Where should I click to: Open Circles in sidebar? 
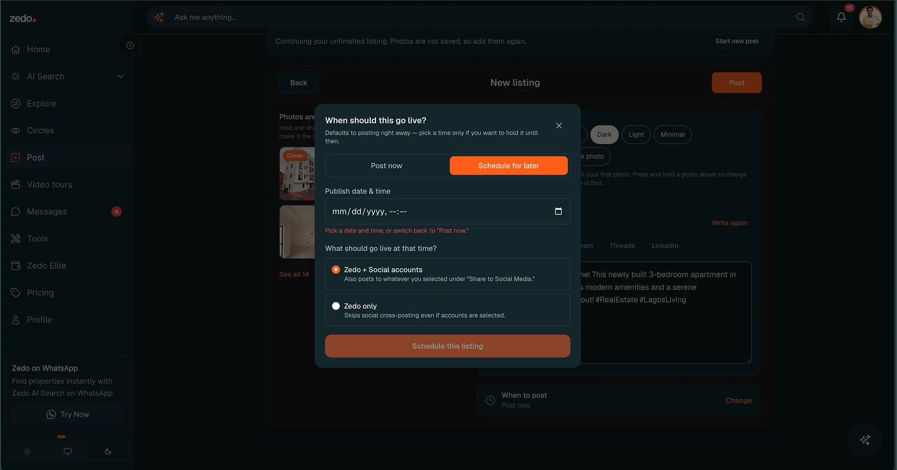[x=68, y=130]
